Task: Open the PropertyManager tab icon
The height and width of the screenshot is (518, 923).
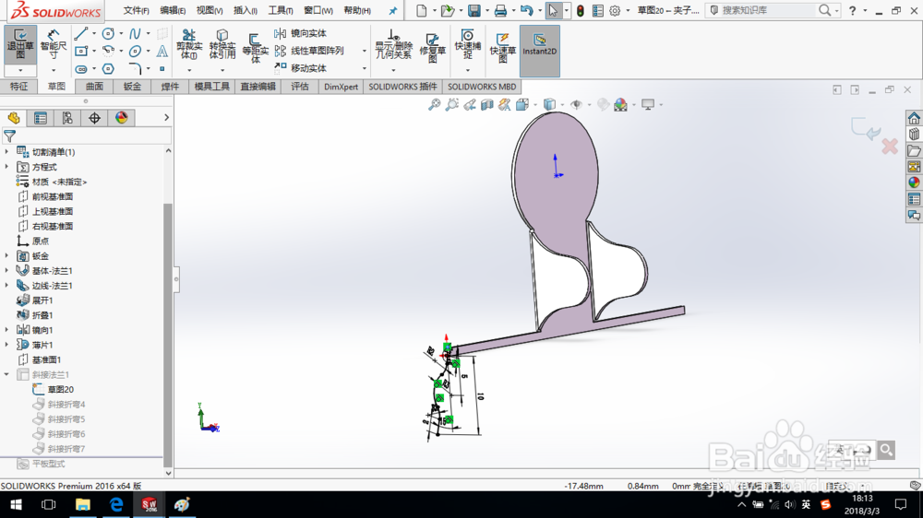Action: pyautogui.click(x=40, y=118)
